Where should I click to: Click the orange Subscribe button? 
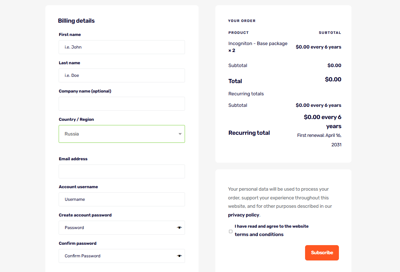coord(322,252)
